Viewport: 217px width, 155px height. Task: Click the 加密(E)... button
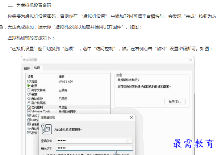175,102
